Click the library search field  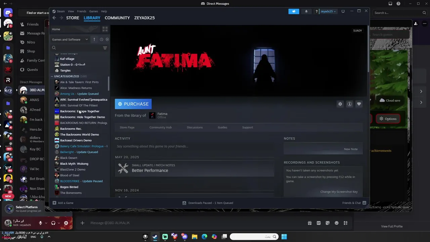pyautogui.click(x=76, y=48)
